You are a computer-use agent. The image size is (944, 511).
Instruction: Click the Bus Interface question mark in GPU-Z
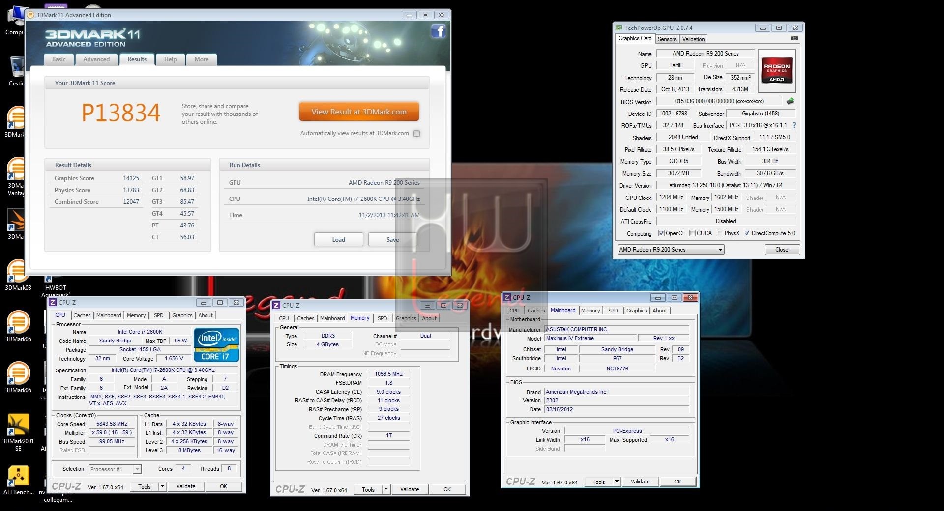coord(794,125)
